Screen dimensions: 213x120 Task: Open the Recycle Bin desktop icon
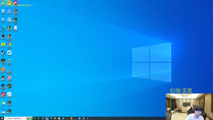click(x=3, y=12)
